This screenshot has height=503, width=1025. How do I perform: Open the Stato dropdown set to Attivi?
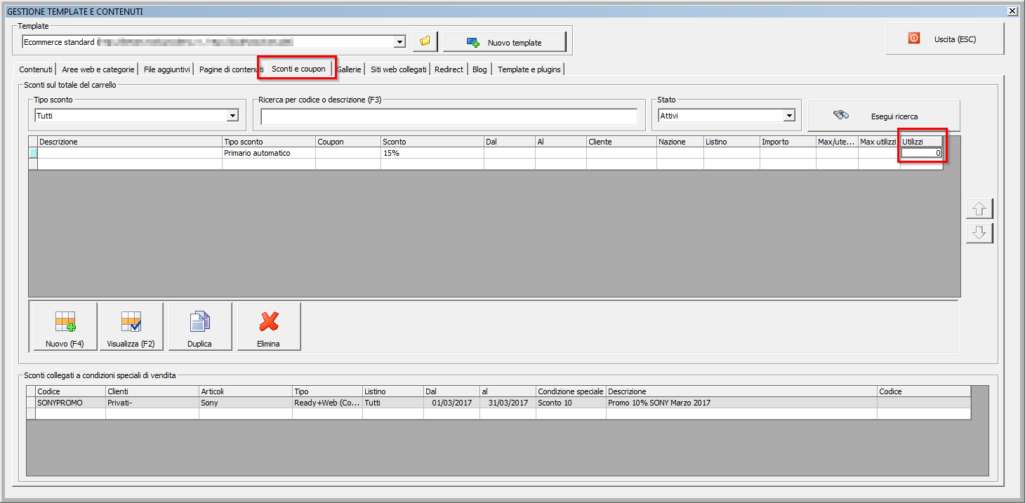789,116
